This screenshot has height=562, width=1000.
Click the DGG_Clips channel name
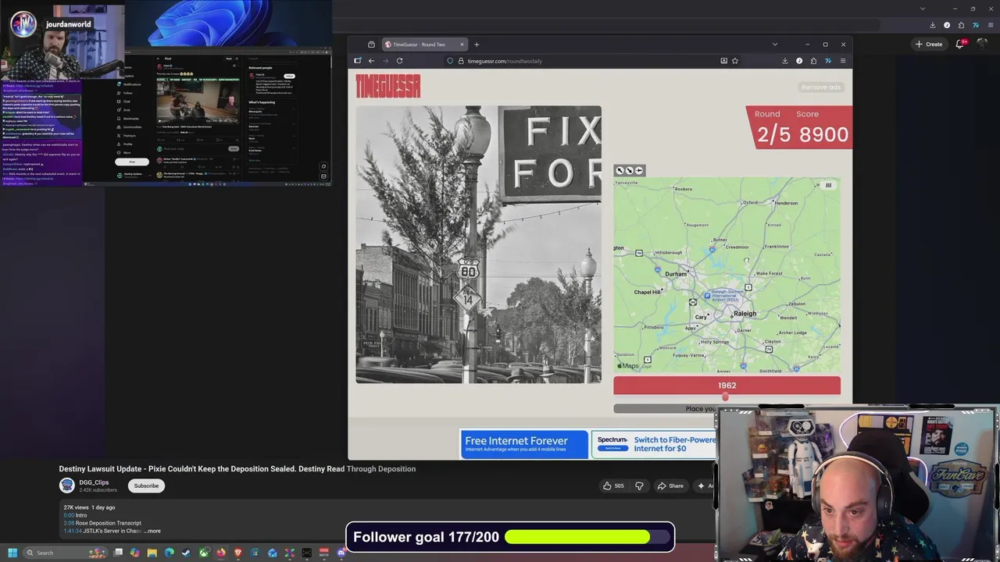[x=94, y=482]
